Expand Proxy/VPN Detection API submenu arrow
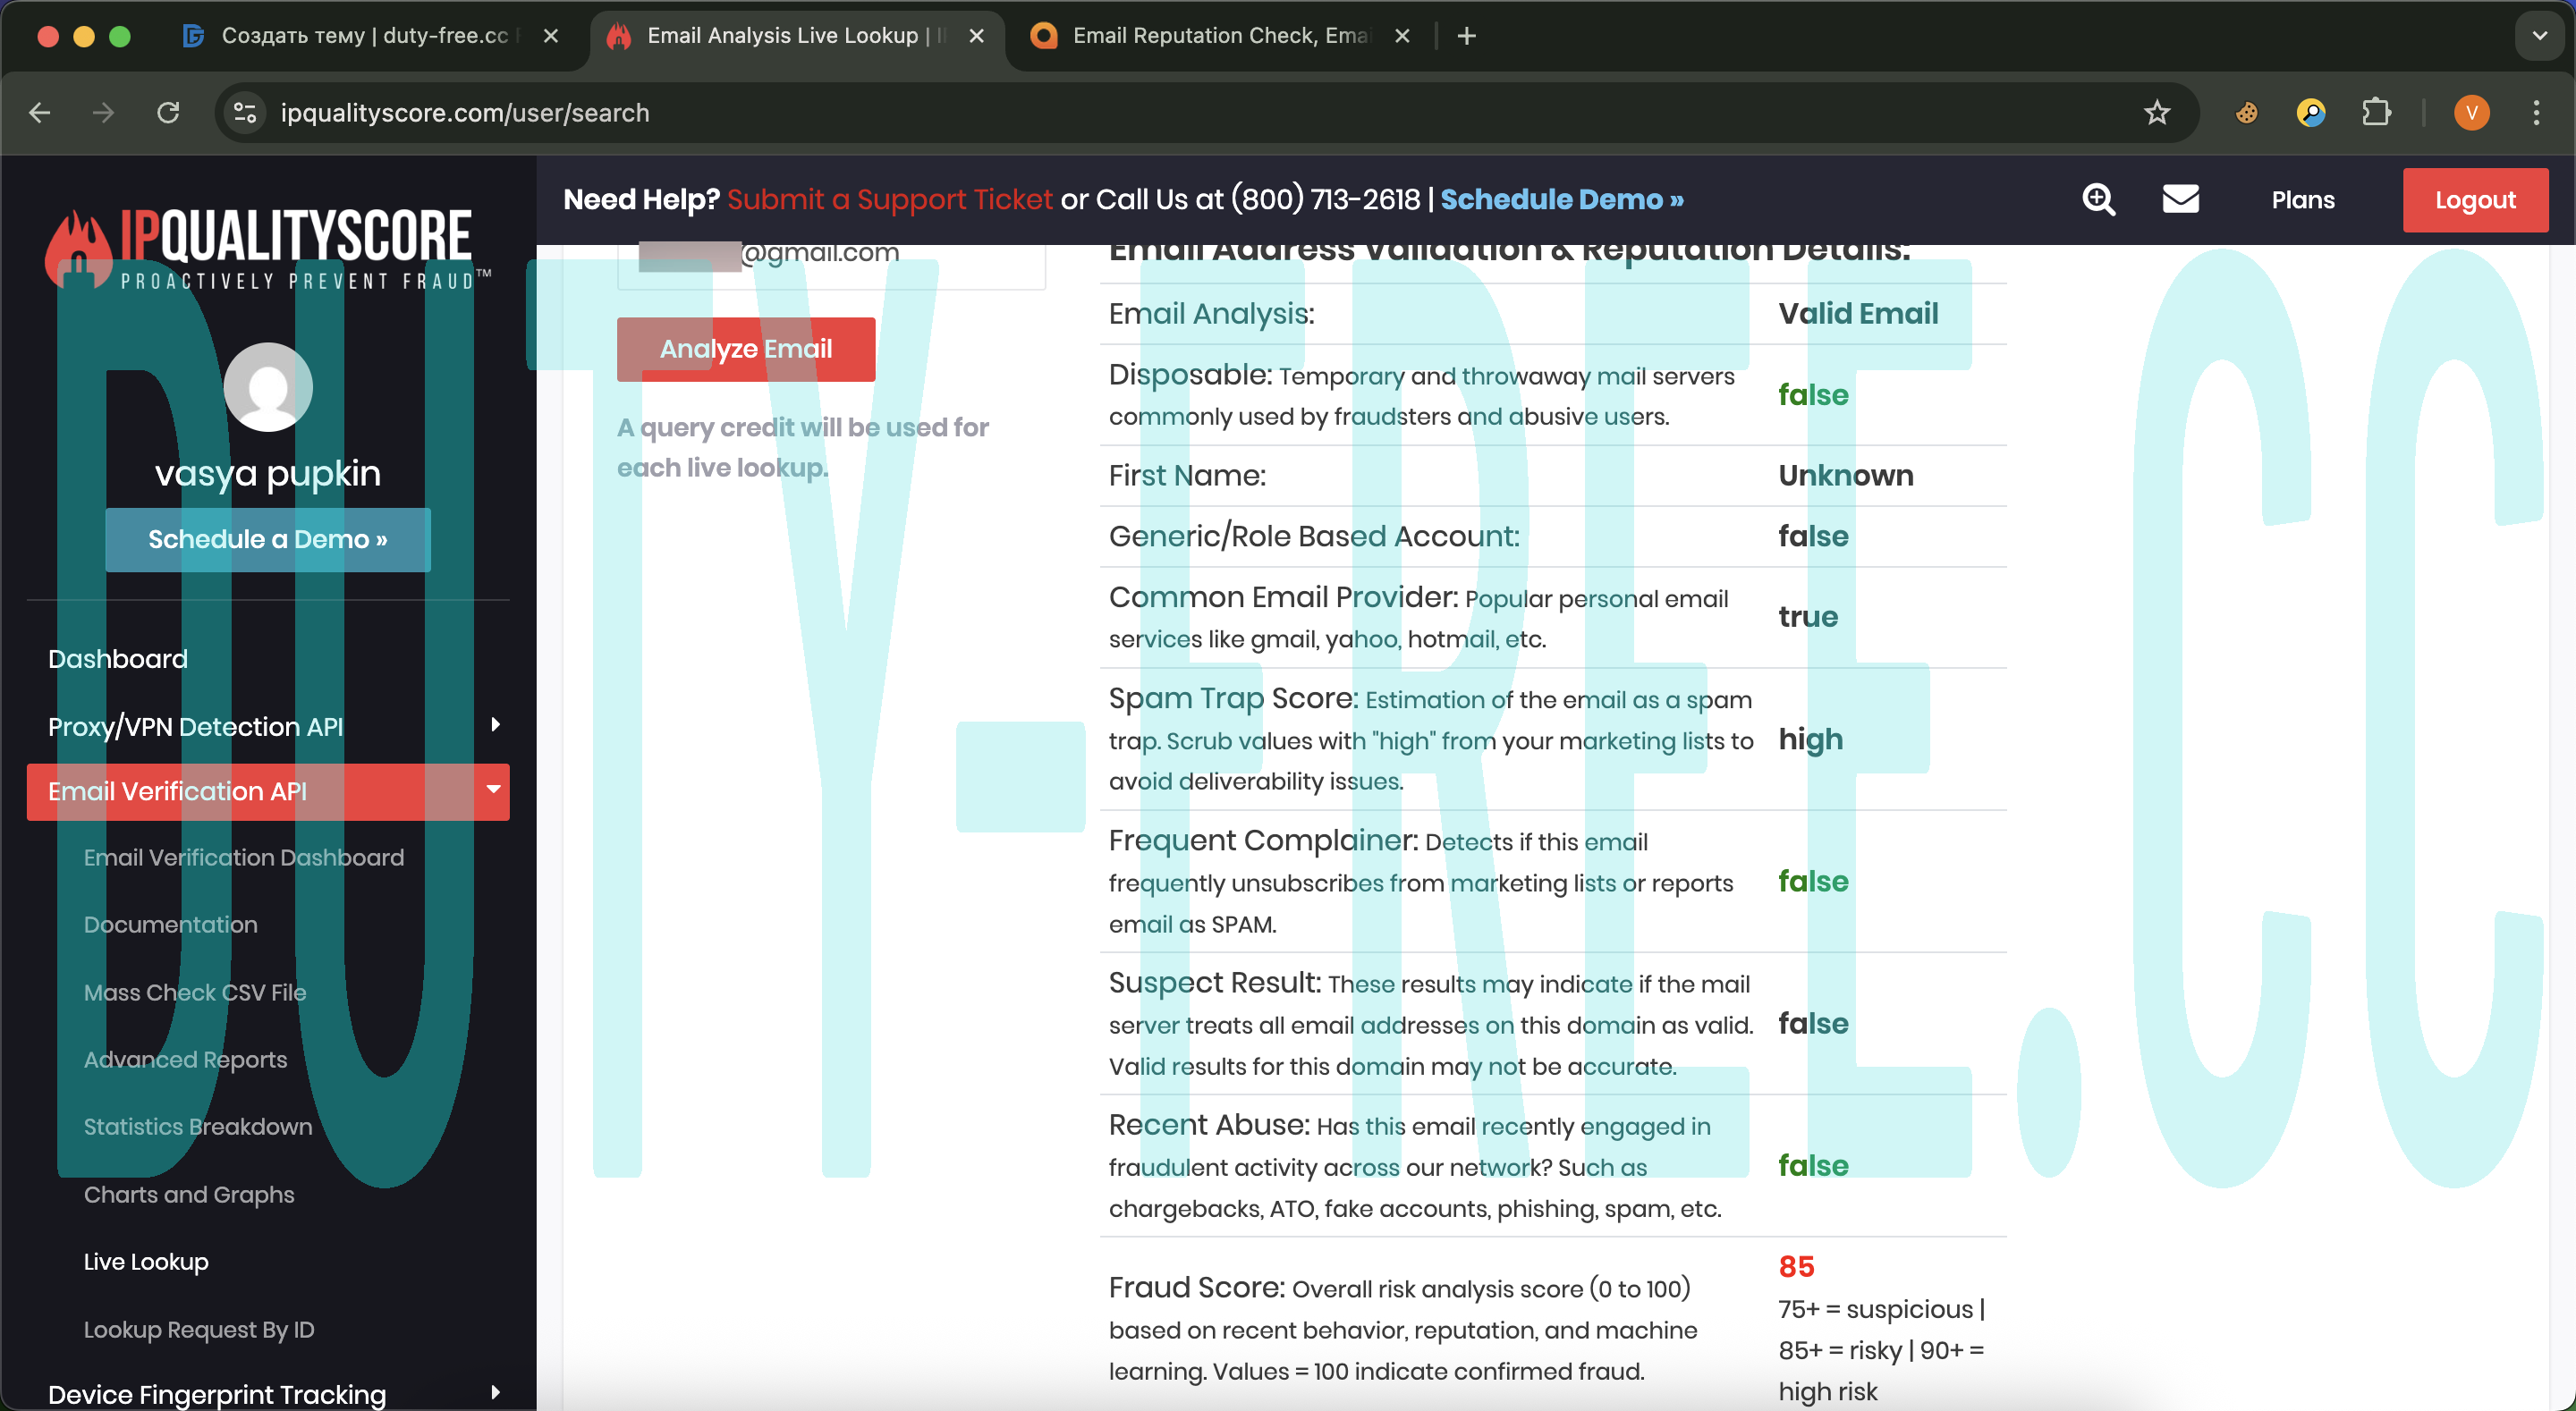The width and height of the screenshot is (2576, 1411). pyautogui.click(x=495, y=725)
